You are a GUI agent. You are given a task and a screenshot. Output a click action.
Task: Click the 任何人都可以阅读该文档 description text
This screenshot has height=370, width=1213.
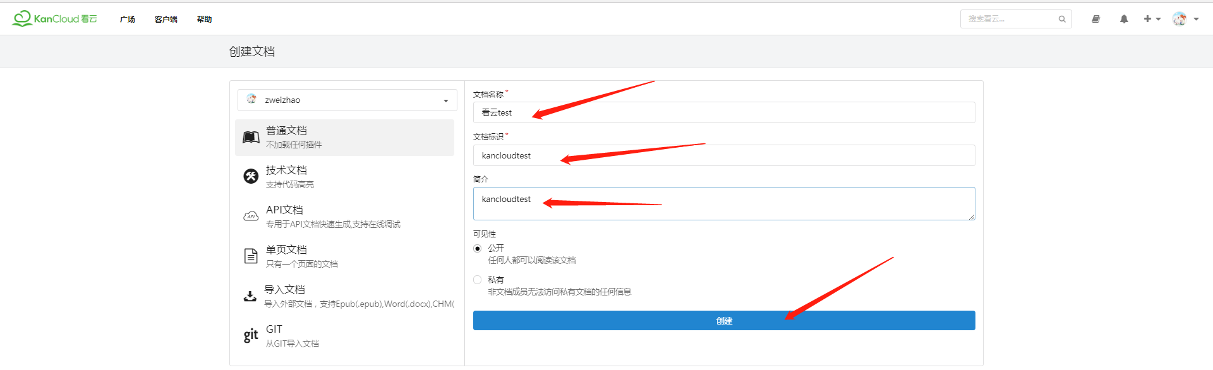click(x=532, y=260)
